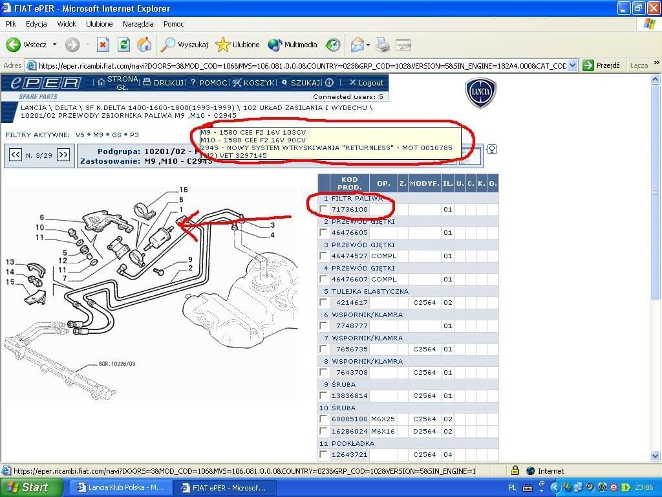Click the page icon beside the address URL
The height and width of the screenshot is (497, 662).
(31, 65)
